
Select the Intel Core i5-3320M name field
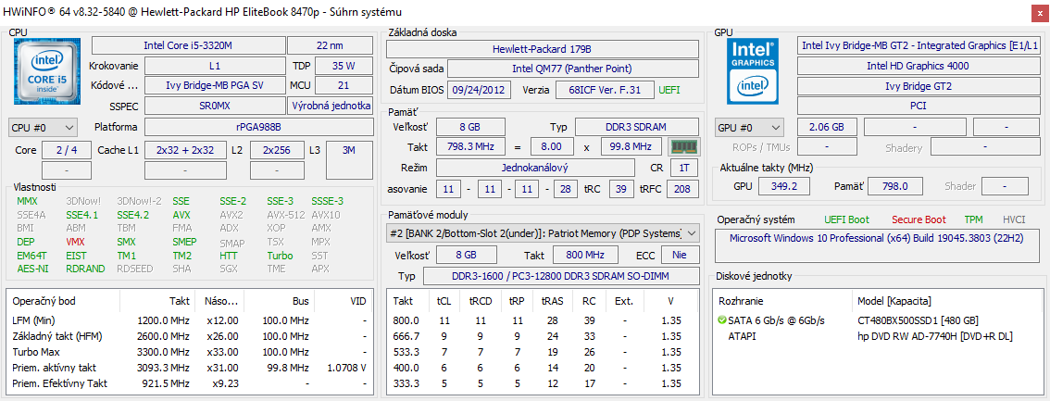pyautogui.click(x=187, y=45)
